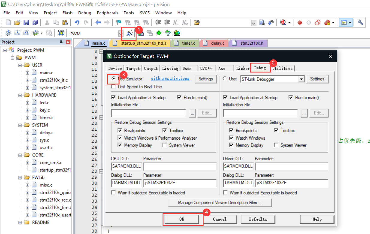Click the Kill All Breakpoints icon
This screenshot has width=370, height=234.
click(x=327, y=22)
